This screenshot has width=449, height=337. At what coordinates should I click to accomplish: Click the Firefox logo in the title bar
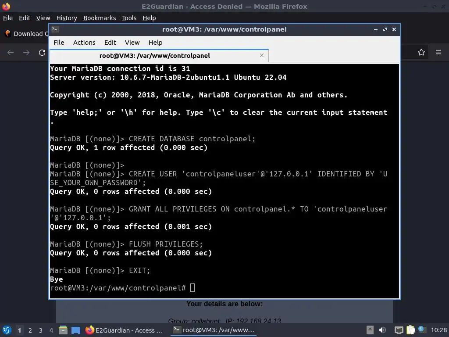pyautogui.click(x=6, y=6)
